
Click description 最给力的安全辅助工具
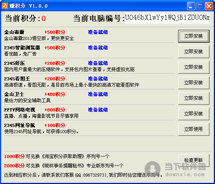[x=28, y=101]
